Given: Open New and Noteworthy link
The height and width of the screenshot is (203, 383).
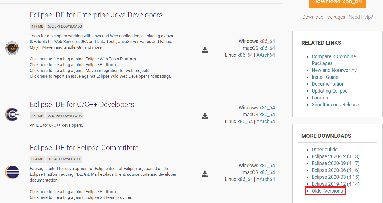Looking at the screenshot, I should [x=334, y=70].
